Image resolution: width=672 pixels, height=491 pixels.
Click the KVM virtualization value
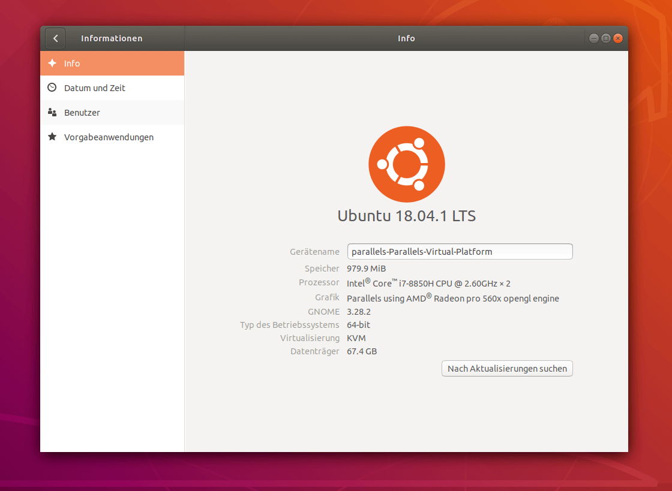[x=356, y=338]
